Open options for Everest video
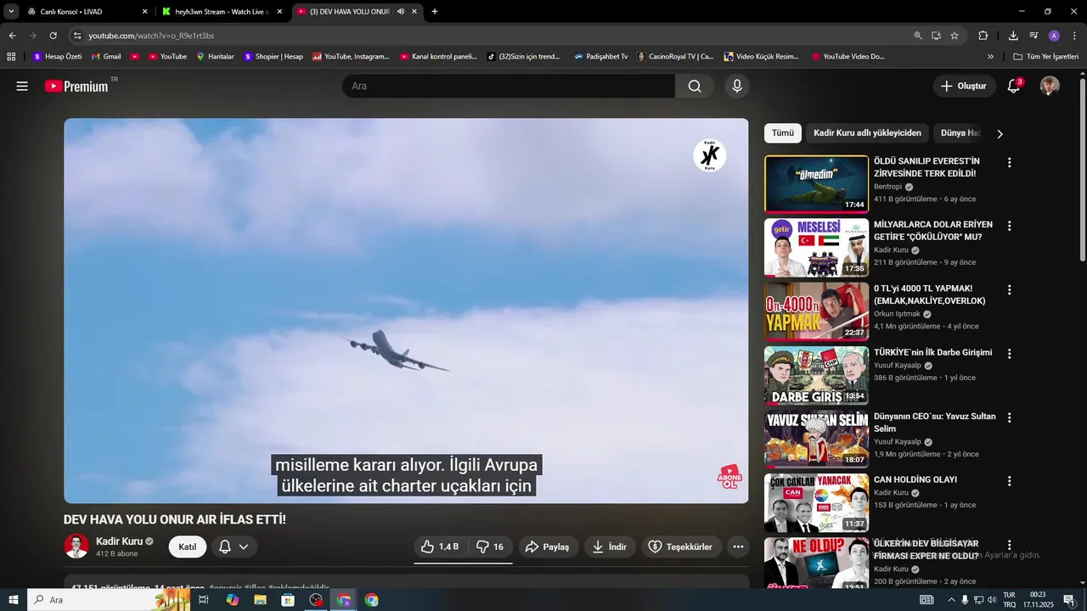This screenshot has height=611, width=1087. (x=1010, y=162)
